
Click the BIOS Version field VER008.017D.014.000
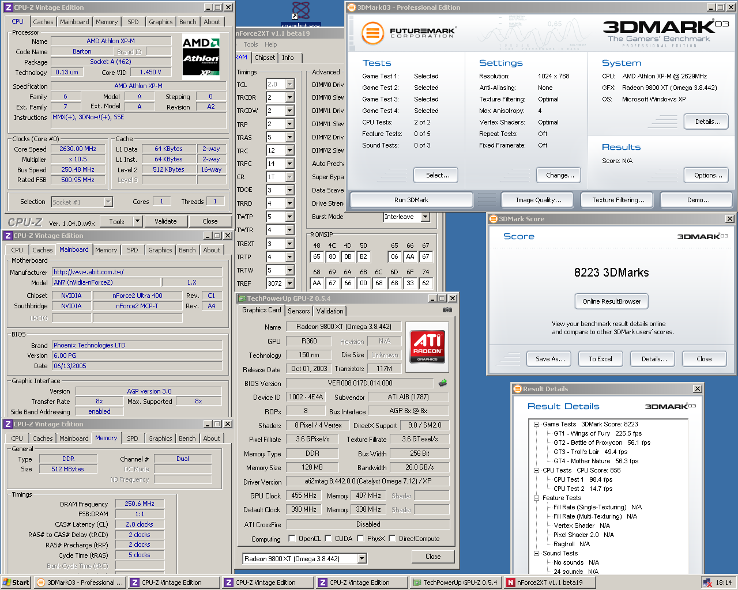pos(360,383)
